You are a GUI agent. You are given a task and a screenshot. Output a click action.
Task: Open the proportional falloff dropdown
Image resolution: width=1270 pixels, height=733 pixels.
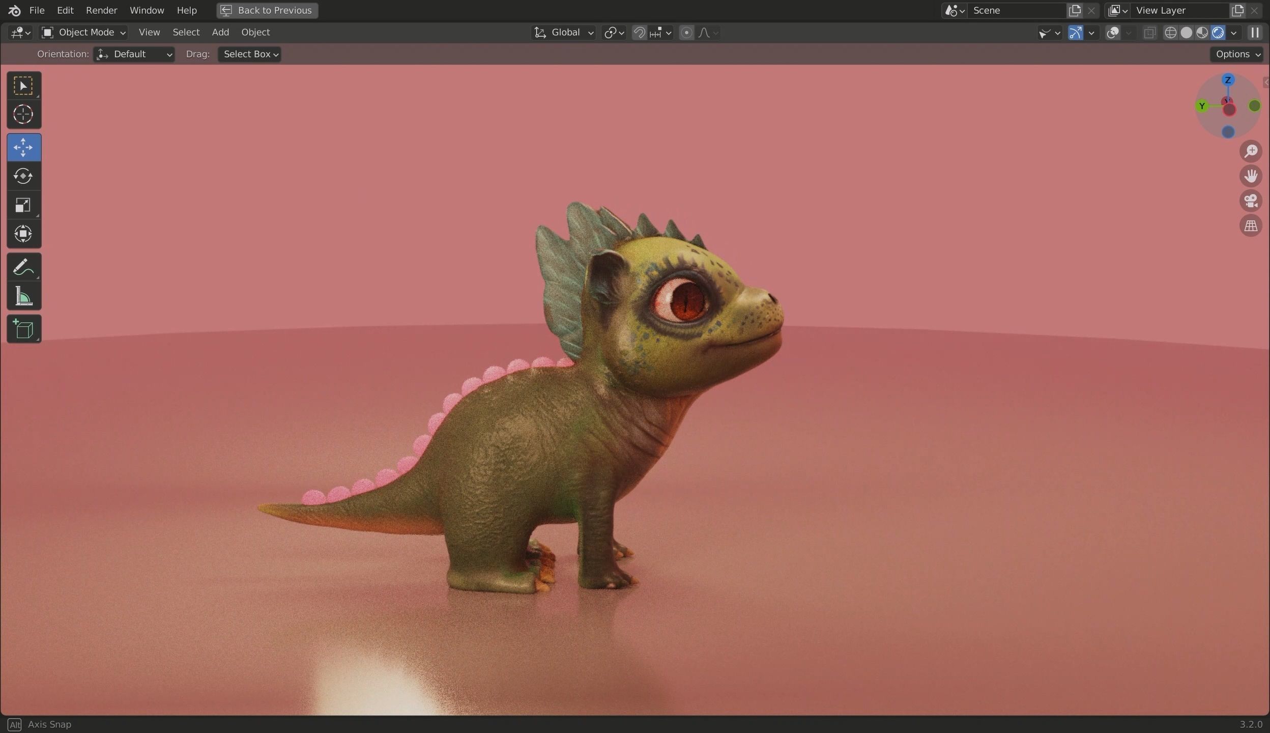708,33
